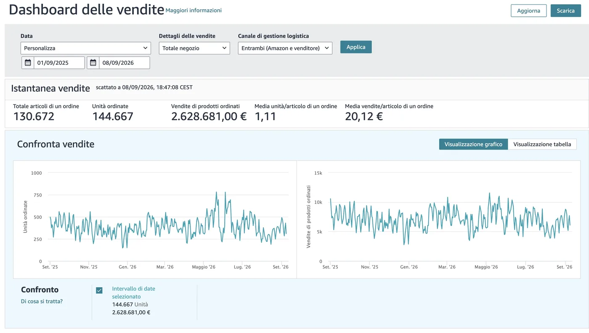This screenshot has width=589, height=333.
Task: Open the Canale di gestione logistica dropdown
Action: click(x=285, y=48)
